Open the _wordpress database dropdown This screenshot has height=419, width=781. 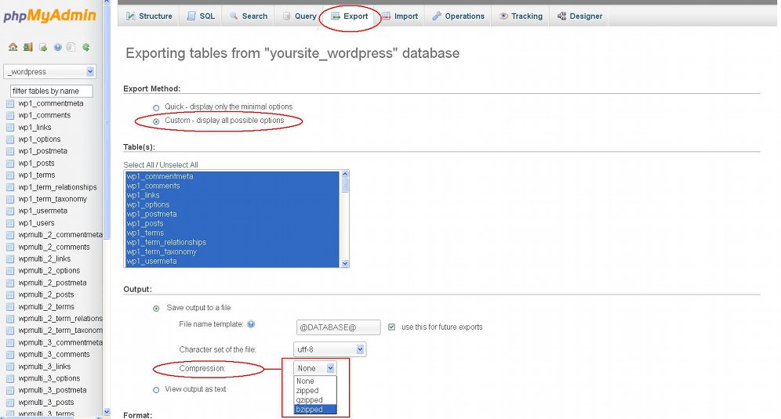[x=50, y=71]
